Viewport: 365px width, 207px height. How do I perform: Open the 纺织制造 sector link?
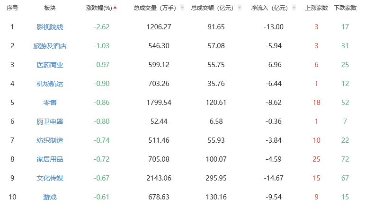point(50,140)
